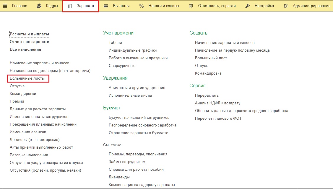This screenshot has height=189, width=333.
Task: Create a new Командировка document
Action: coord(208,73)
